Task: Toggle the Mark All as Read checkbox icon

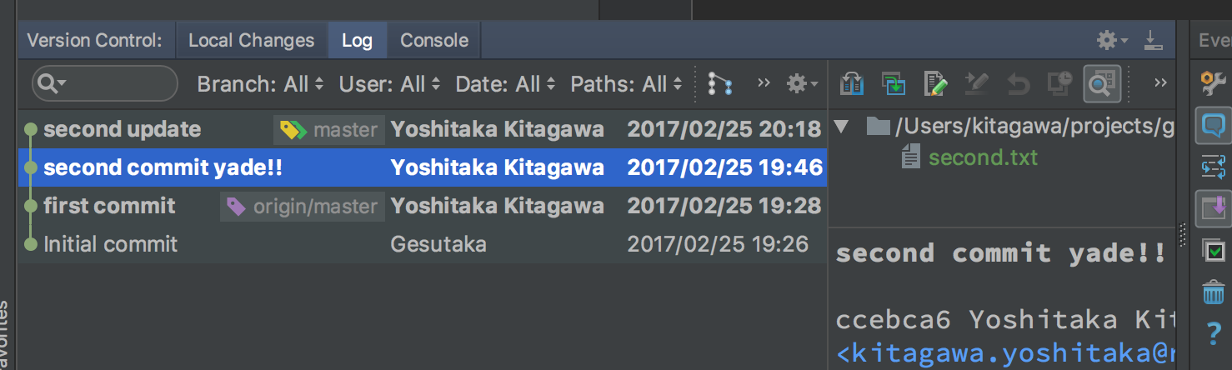Action: click(x=1214, y=250)
